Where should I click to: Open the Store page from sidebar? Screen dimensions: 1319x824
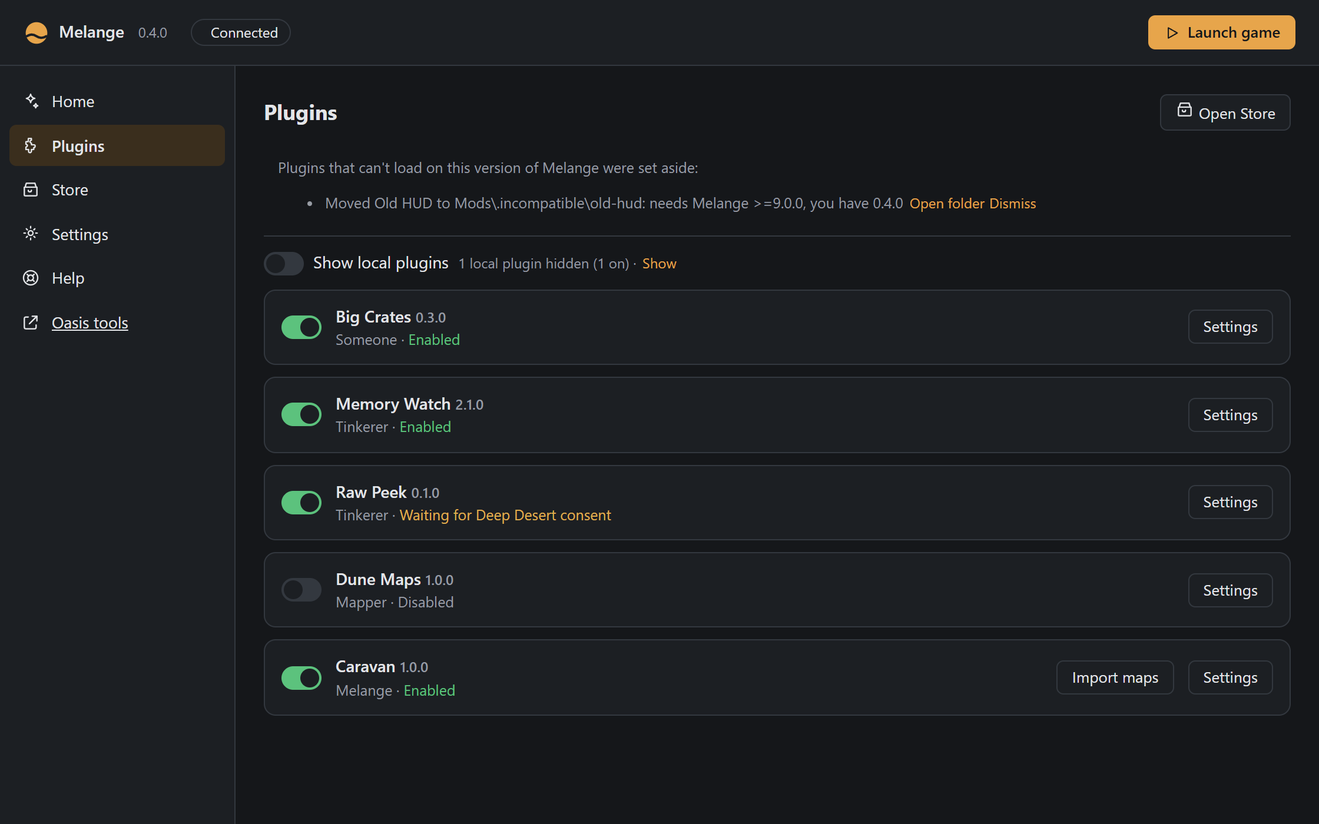point(117,190)
